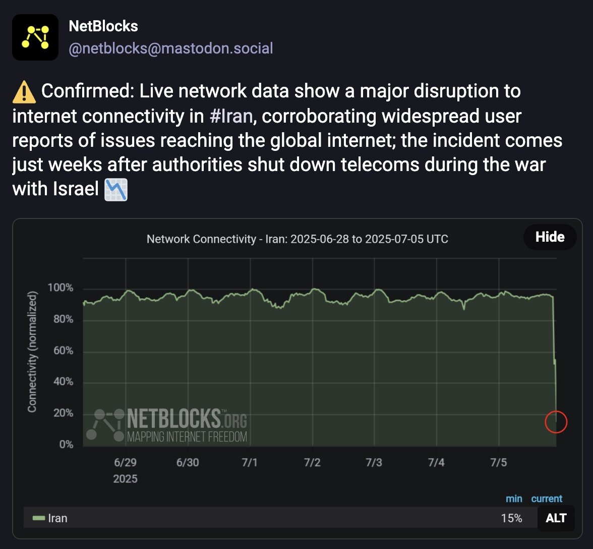Screen dimensions: 593x549
Task: Click the red circle marker on chart
Action: [556, 422]
